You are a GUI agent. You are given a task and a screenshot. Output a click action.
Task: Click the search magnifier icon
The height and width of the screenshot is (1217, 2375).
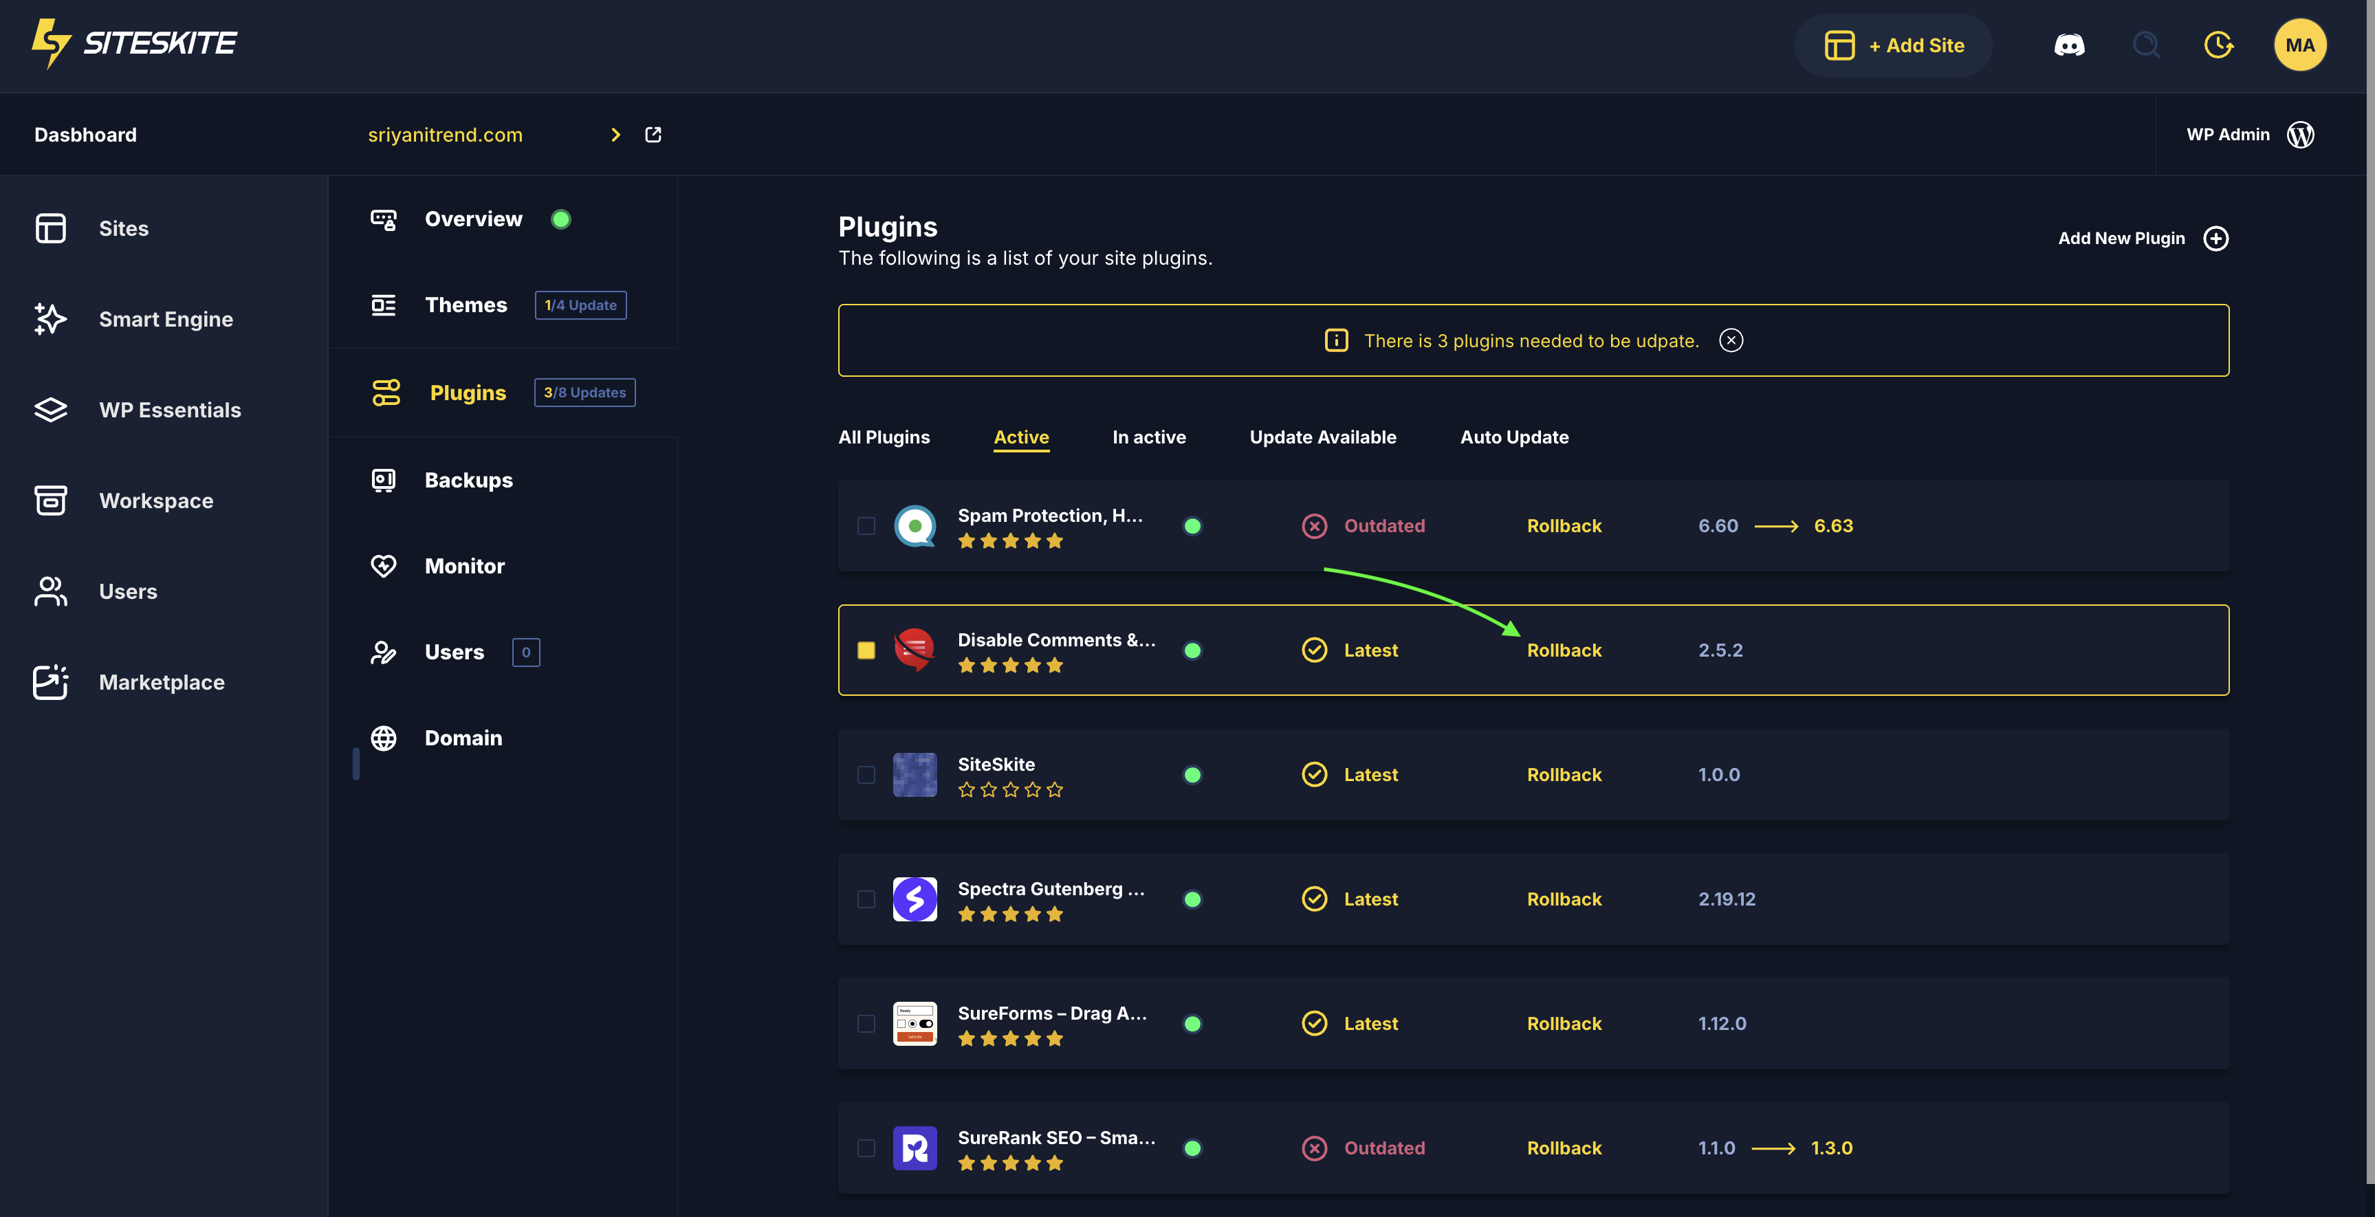point(2145,45)
